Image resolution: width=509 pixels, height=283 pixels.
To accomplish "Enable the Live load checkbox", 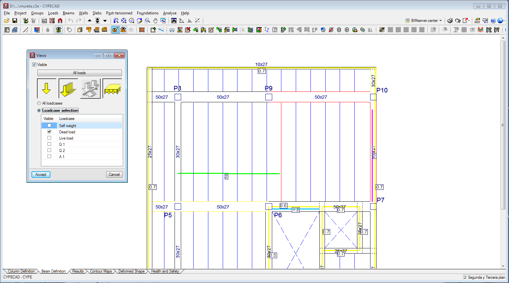I will point(49,138).
